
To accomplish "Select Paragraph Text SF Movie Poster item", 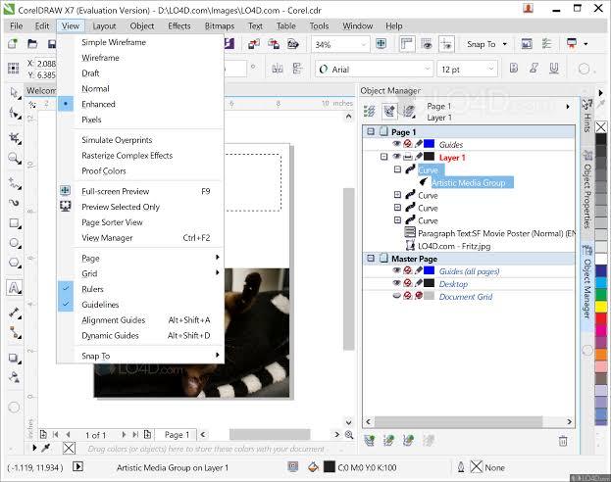I will coord(495,233).
